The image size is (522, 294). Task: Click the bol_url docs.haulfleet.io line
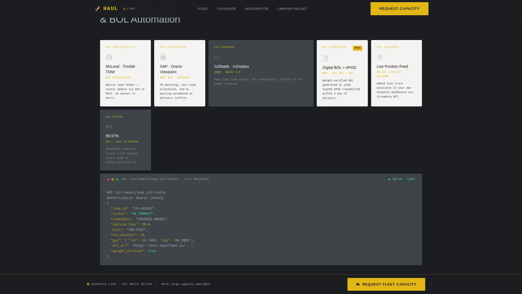(x=153, y=246)
